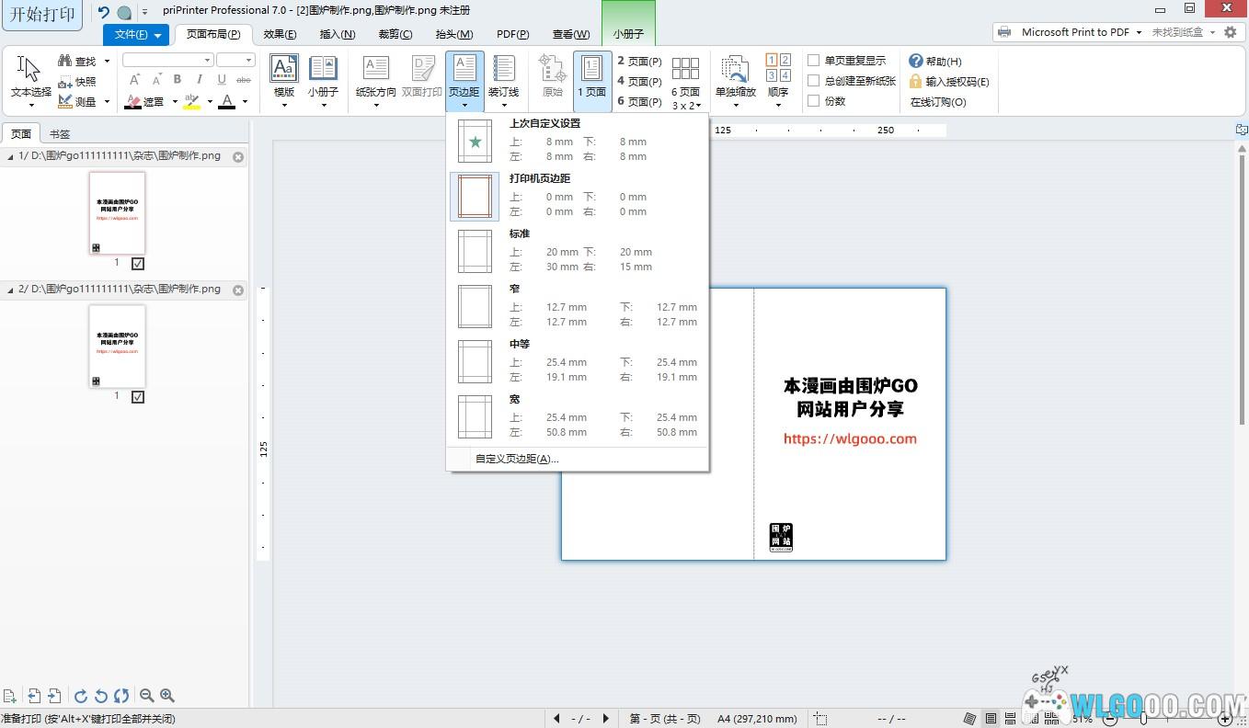
Task: Expand the 文件(F) file dropdown
Action: (x=158, y=35)
